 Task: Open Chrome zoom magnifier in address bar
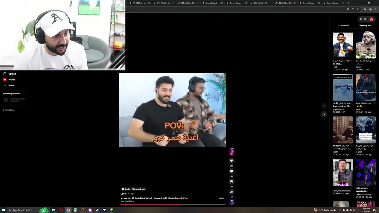348,9
